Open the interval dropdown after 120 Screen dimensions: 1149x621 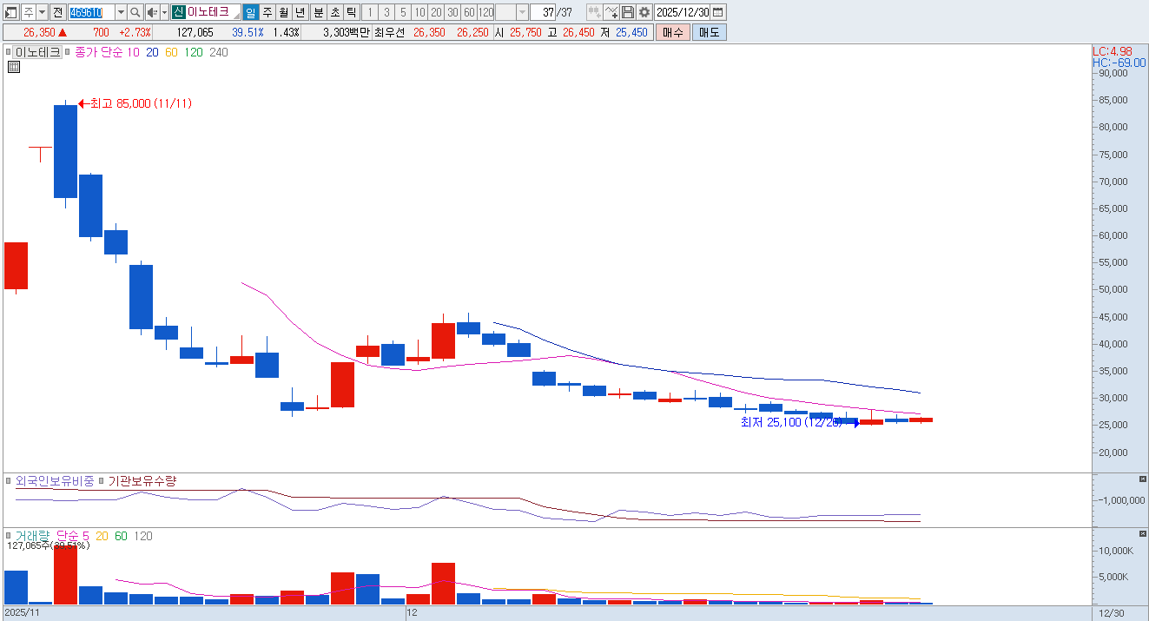coord(521,12)
